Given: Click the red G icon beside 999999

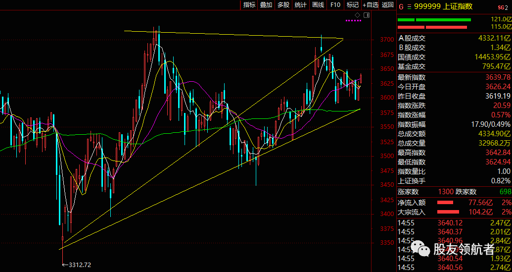Looking at the screenshot, I should pos(401,6).
